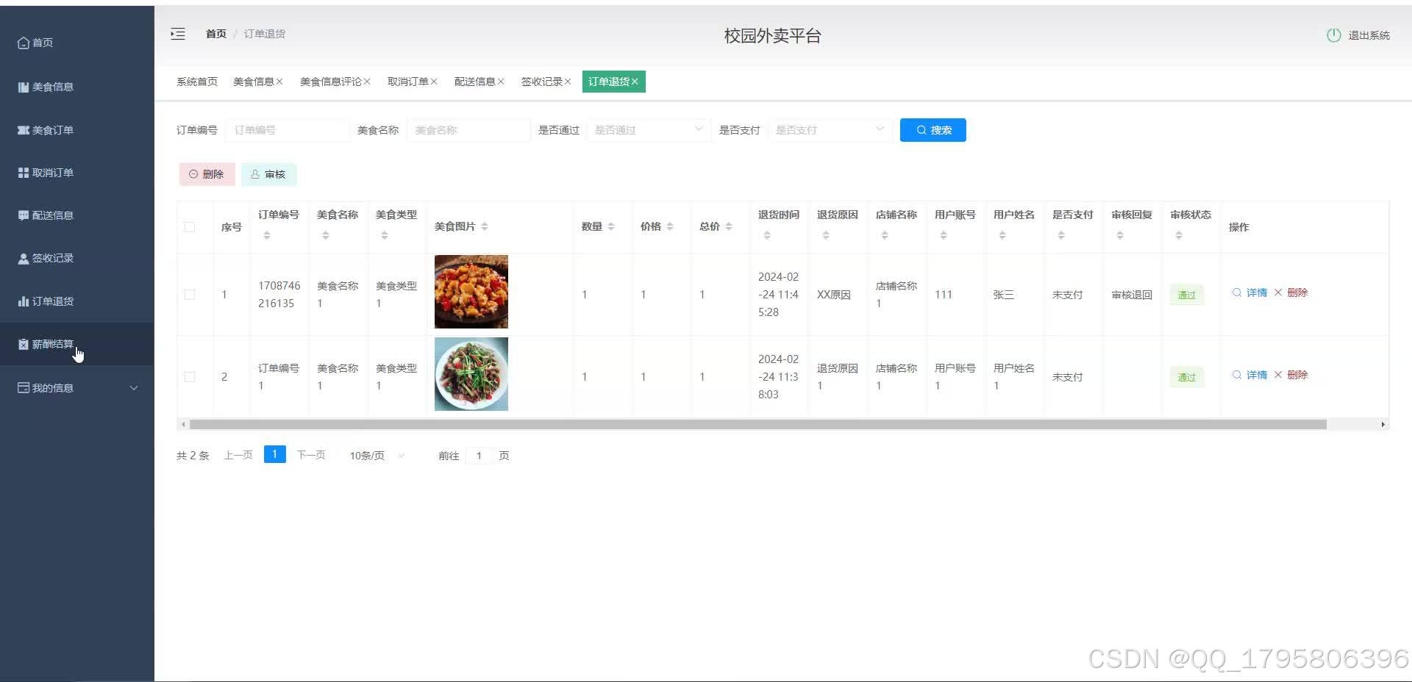The height and width of the screenshot is (682, 1412).
Task: Open 配送信息 from the sidebar
Action: [51, 215]
